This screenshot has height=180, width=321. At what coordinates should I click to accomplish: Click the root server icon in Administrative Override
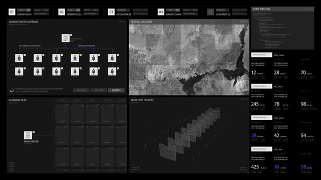point(66,38)
